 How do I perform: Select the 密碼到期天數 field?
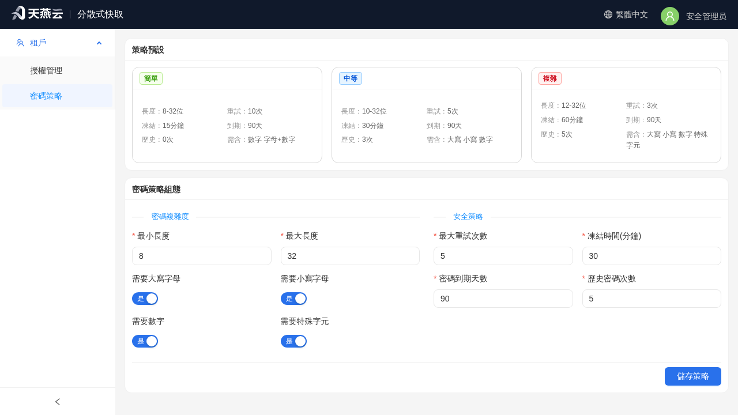pos(503,299)
